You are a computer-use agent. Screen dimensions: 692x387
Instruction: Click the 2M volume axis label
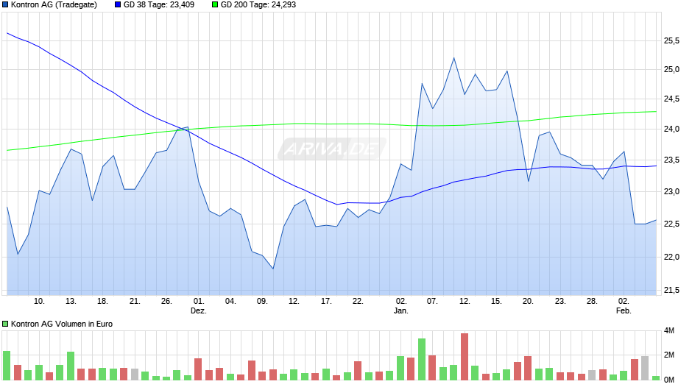pos(669,355)
